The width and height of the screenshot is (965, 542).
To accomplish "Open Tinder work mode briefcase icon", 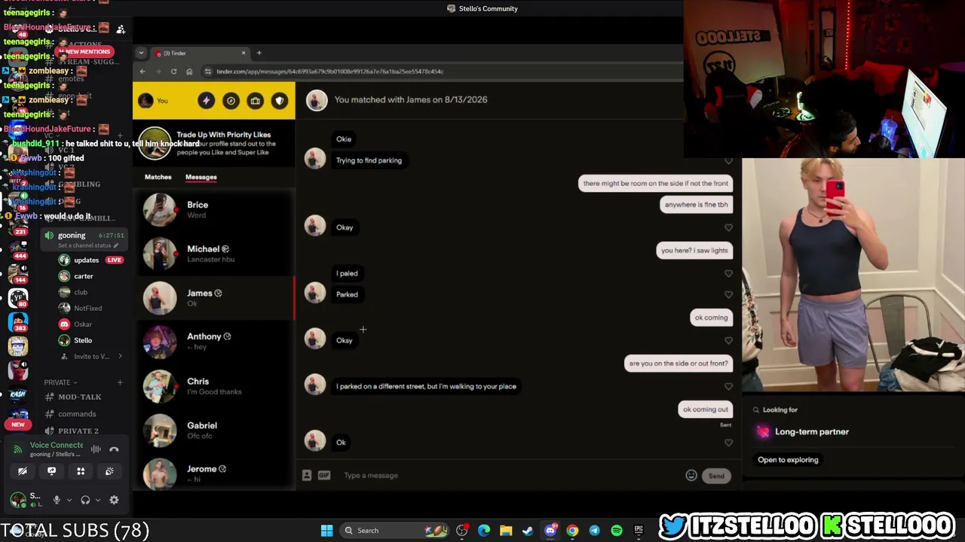I will point(255,101).
